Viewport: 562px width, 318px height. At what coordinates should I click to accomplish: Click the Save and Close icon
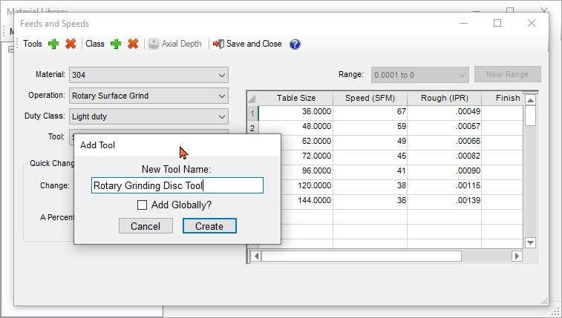pyautogui.click(x=218, y=44)
